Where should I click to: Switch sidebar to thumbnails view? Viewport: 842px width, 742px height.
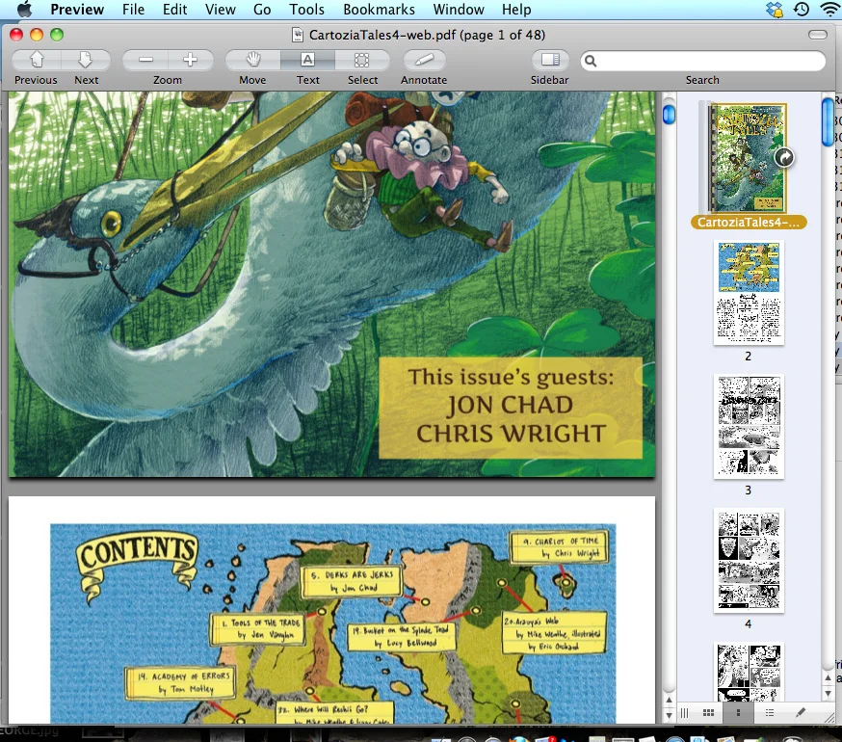pos(738,712)
